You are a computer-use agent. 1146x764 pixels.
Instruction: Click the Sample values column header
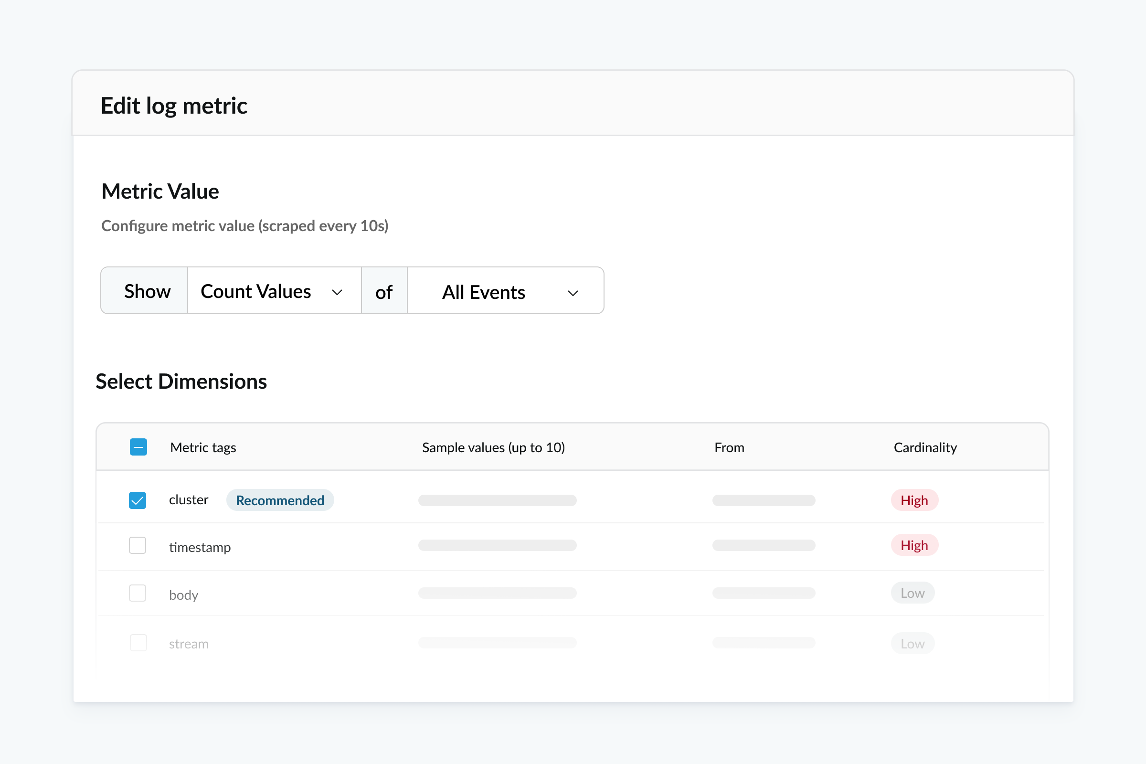point(494,447)
